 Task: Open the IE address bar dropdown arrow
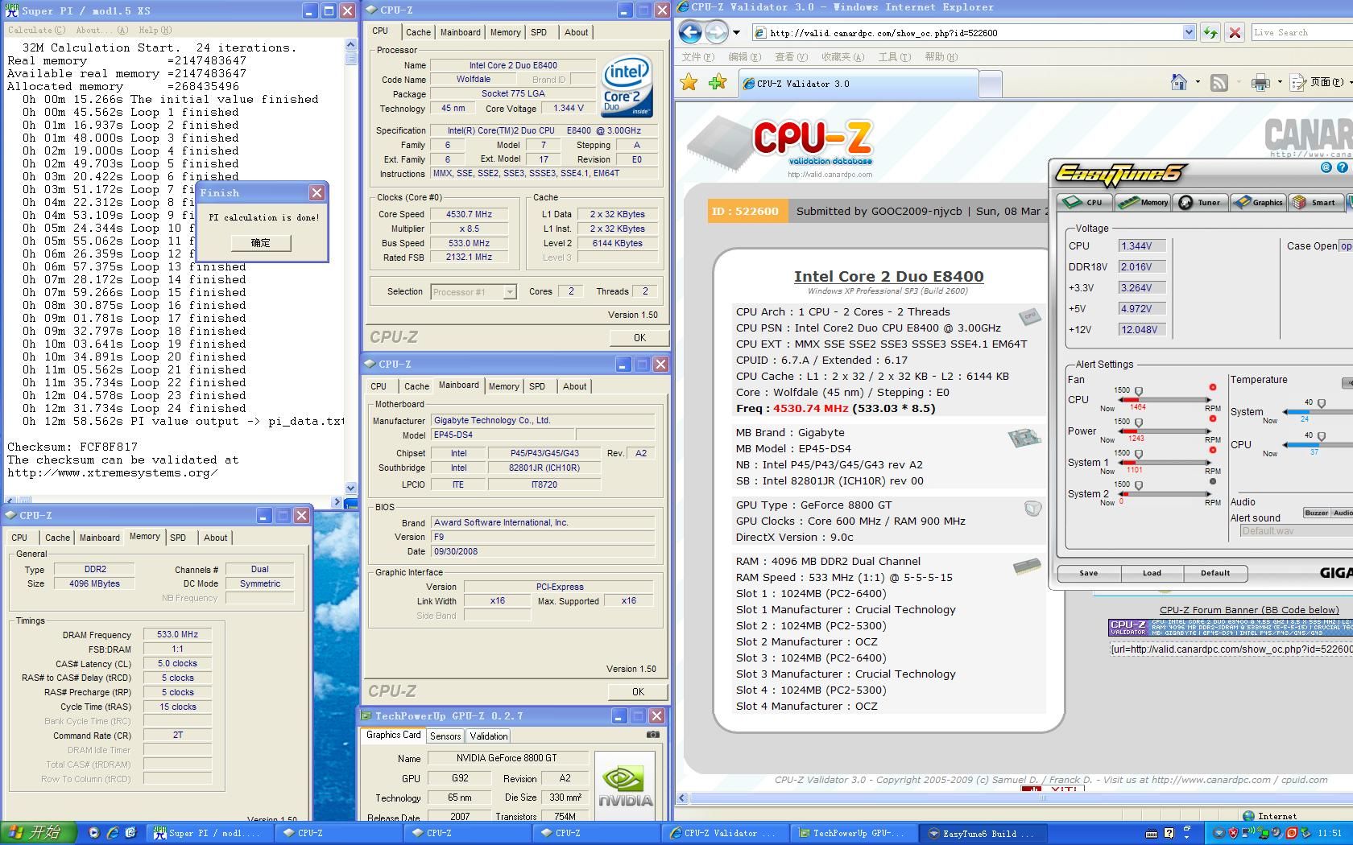click(x=1189, y=32)
